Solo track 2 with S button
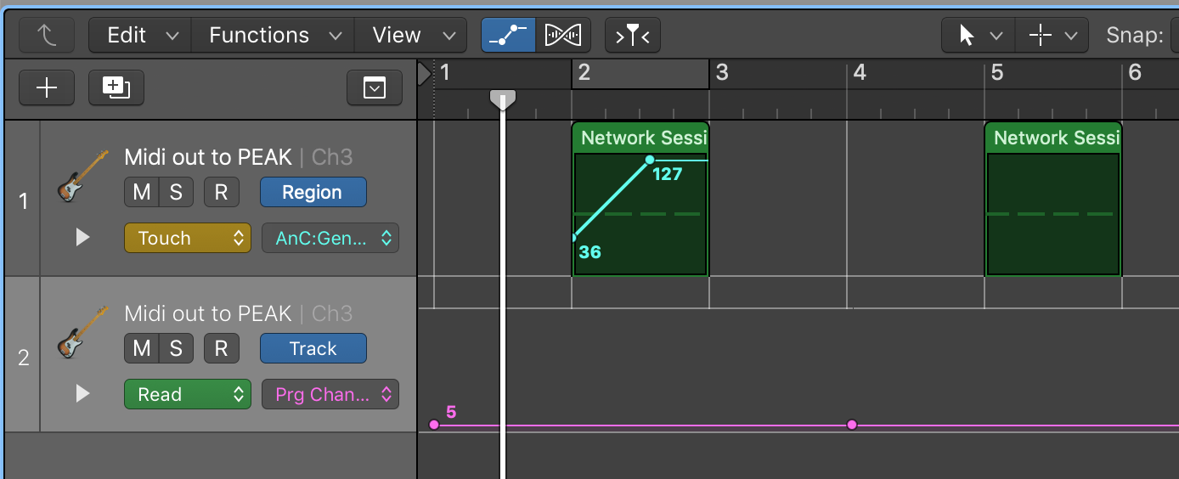Image resolution: width=1179 pixels, height=479 pixels. click(175, 348)
